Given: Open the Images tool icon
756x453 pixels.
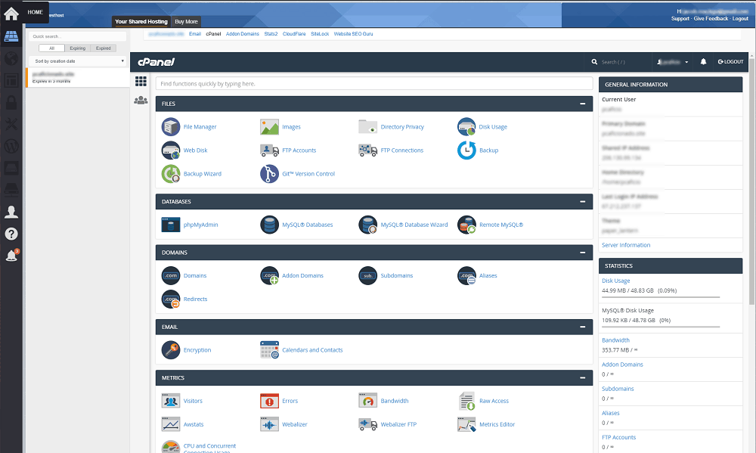Looking at the screenshot, I should 270,127.
